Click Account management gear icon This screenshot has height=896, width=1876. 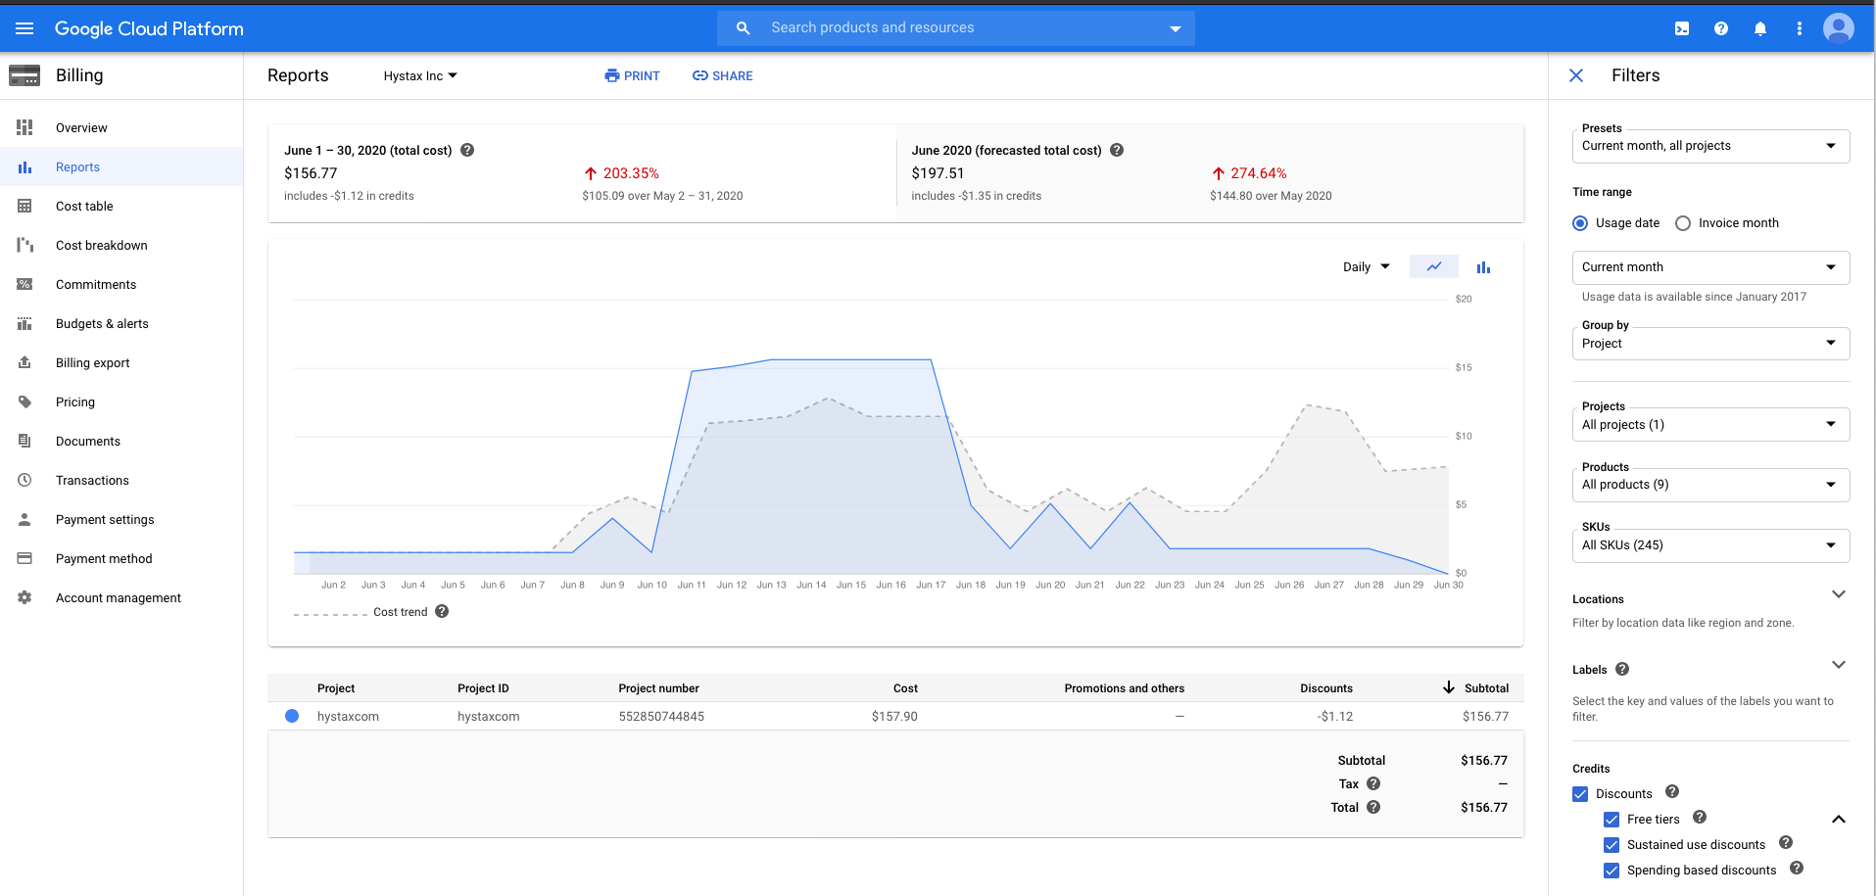click(24, 597)
